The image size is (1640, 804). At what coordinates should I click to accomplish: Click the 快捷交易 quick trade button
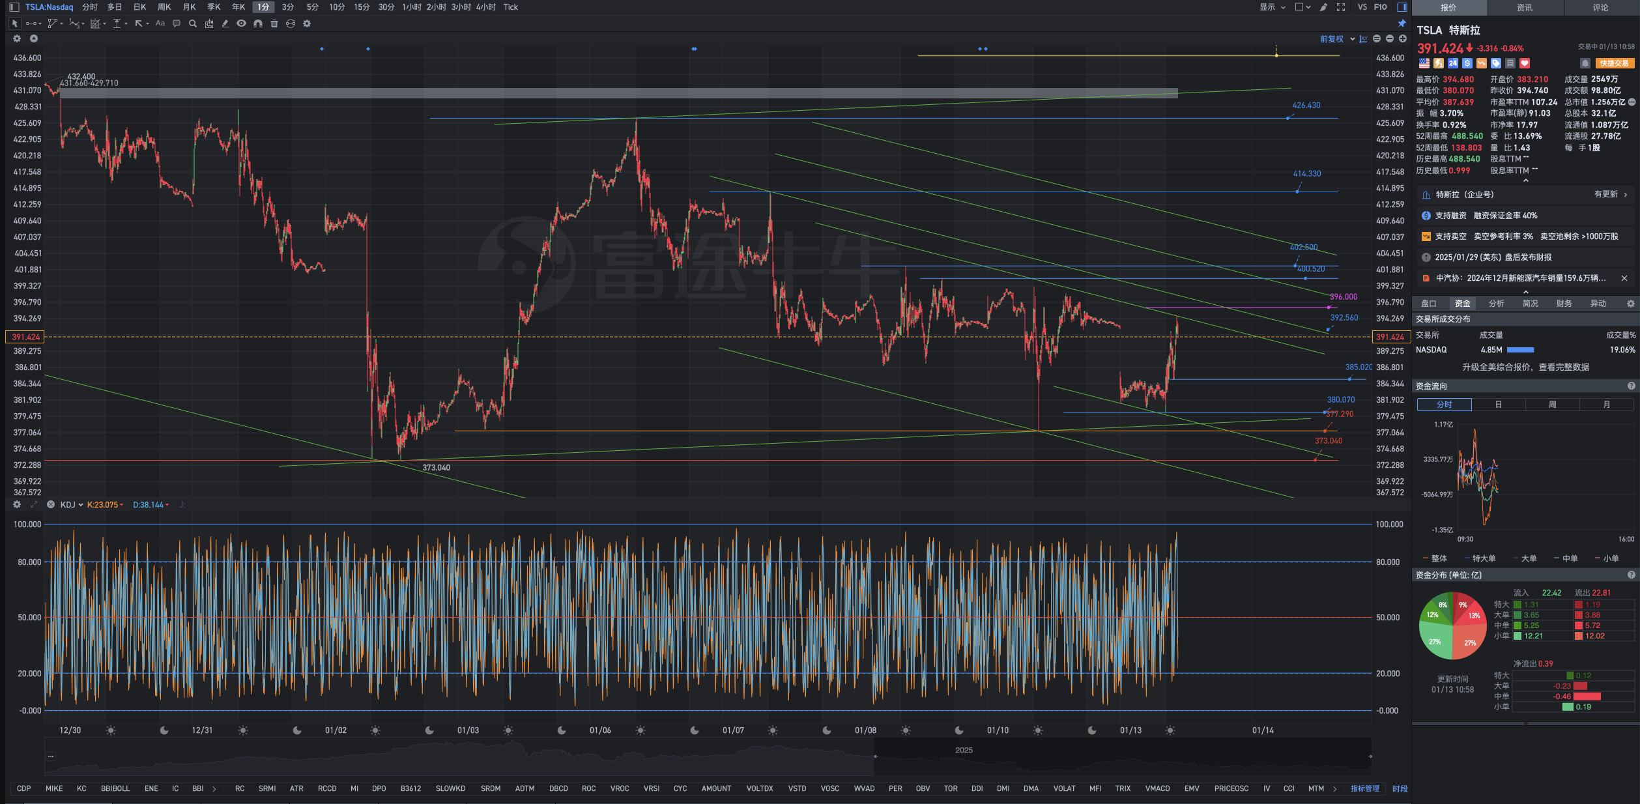coord(1615,63)
